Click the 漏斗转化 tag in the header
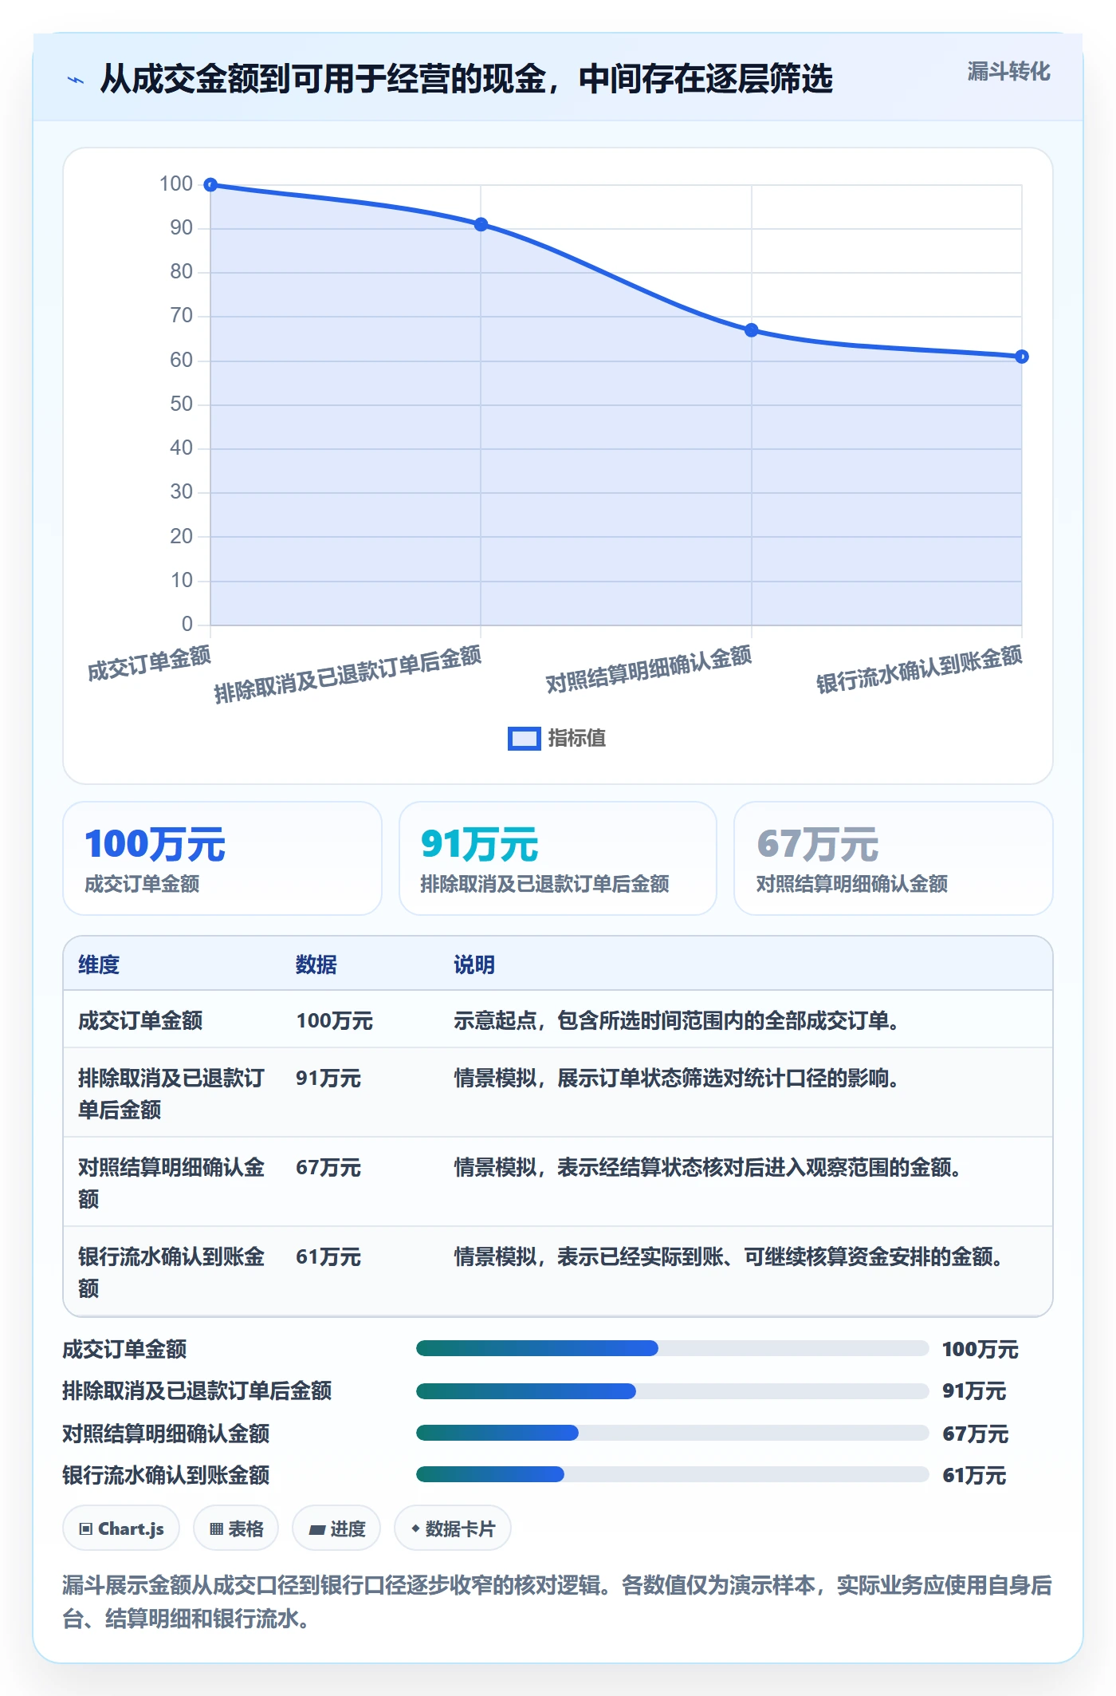The width and height of the screenshot is (1116, 1696). pyautogui.click(x=1008, y=72)
